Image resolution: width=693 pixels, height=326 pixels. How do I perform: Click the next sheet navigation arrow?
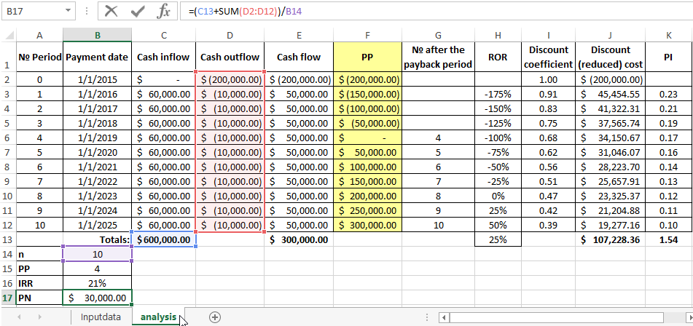pos(39,317)
